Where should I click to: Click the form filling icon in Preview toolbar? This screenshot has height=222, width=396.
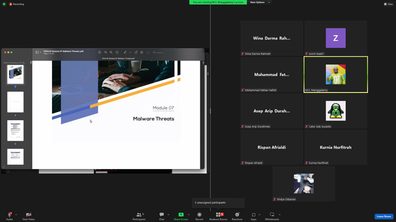(x=148, y=52)
